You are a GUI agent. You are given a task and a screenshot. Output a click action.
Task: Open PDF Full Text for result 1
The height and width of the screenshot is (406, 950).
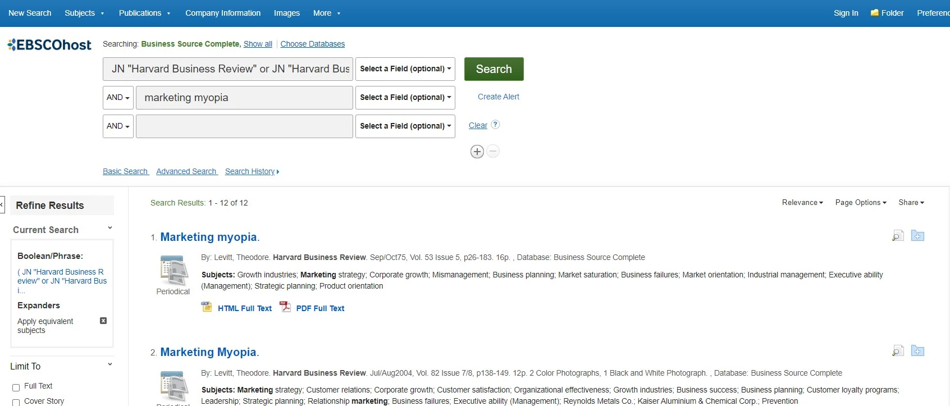pyautogui.click(x=320, y=308)
